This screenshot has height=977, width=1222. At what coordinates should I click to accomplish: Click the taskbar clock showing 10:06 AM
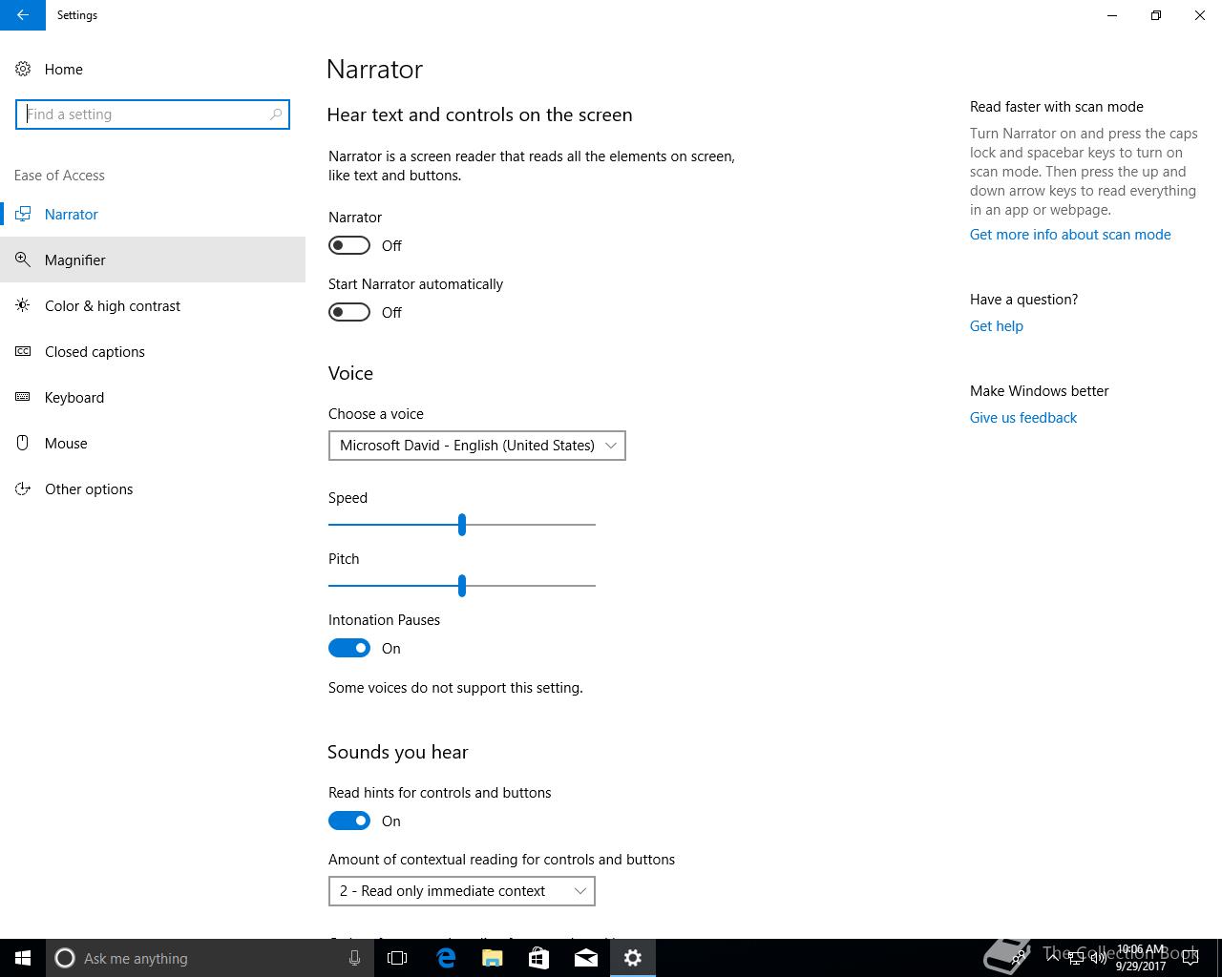[x=1141, y=958]
